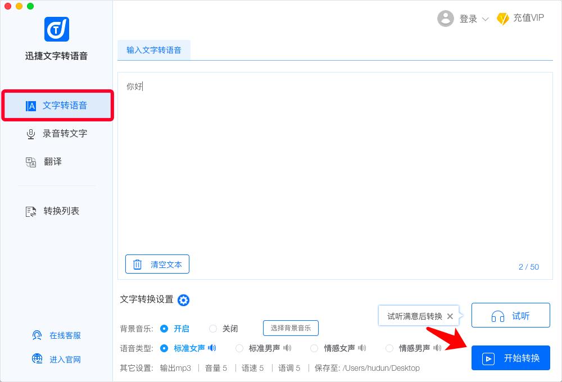Select the 文字转语音 sidebar icon

coord(31,106)
